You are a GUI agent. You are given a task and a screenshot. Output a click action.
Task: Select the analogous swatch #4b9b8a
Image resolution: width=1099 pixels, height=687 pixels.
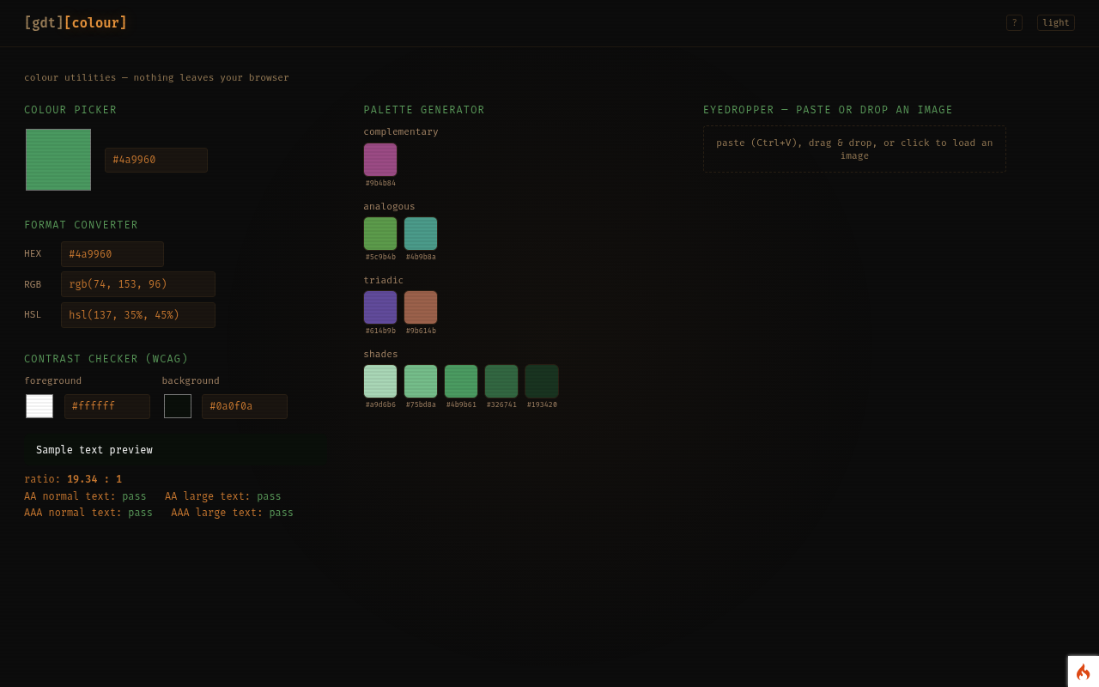tap(421, 234)
